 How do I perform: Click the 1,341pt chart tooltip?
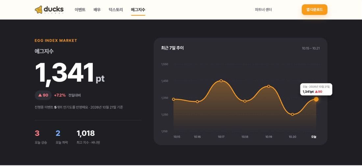pyautogui.click(x=316, y=89)
